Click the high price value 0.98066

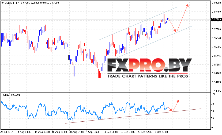pos(35,3)
